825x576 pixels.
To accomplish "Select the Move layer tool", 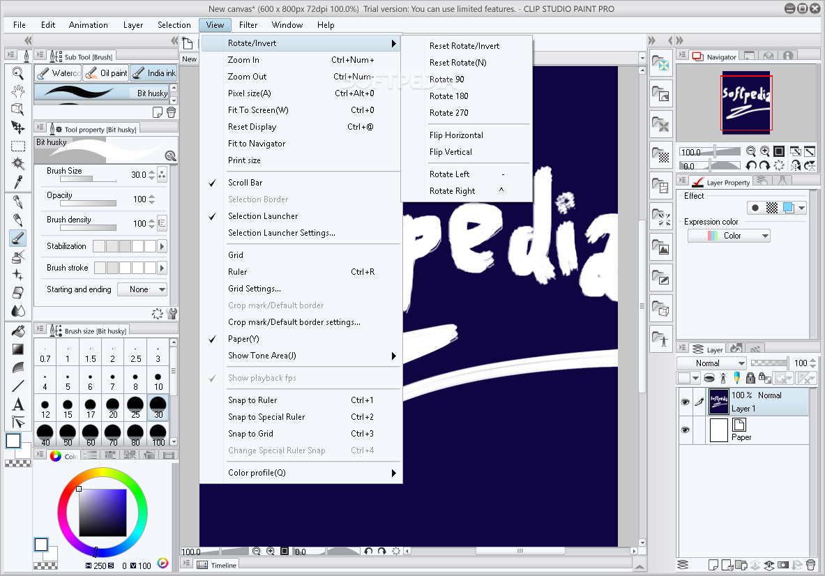I will click(x=18, y=127).
